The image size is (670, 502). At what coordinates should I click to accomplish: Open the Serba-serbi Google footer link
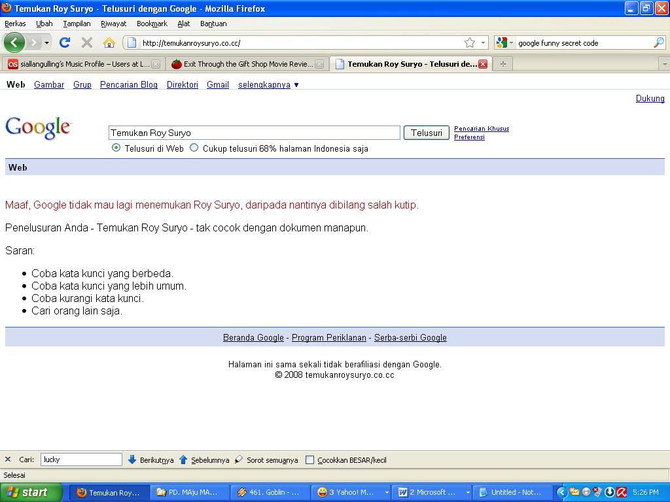click(x=411, y=338)
